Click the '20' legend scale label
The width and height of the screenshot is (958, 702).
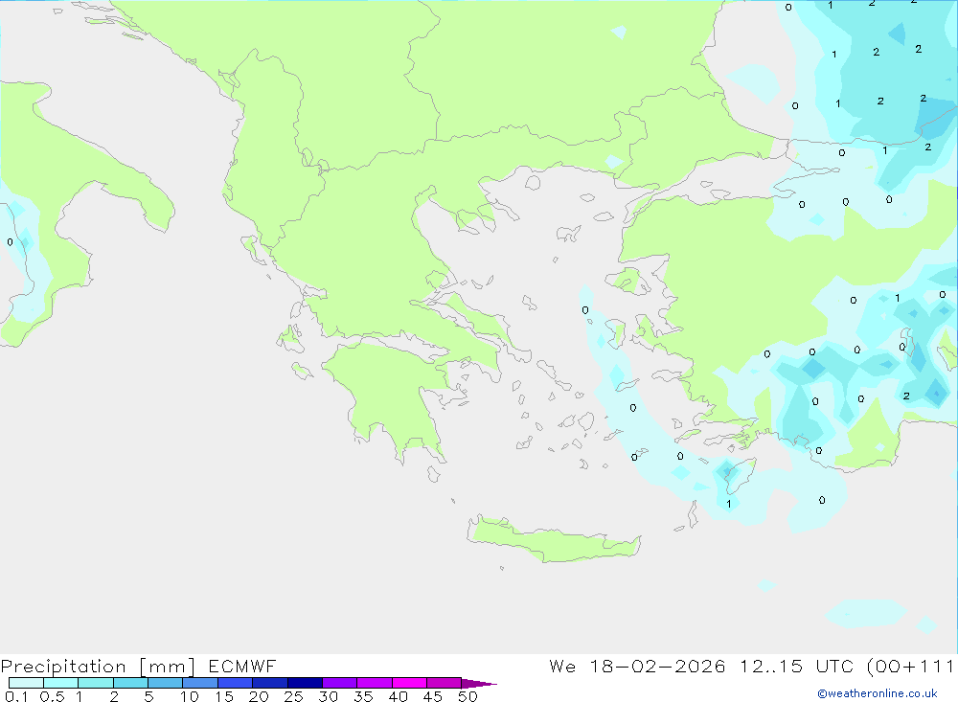pos(259,696)
